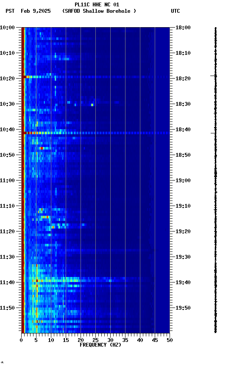This screenshot has height=367, width=234.
Task: Click the PST timezone label
Action: 10,11
